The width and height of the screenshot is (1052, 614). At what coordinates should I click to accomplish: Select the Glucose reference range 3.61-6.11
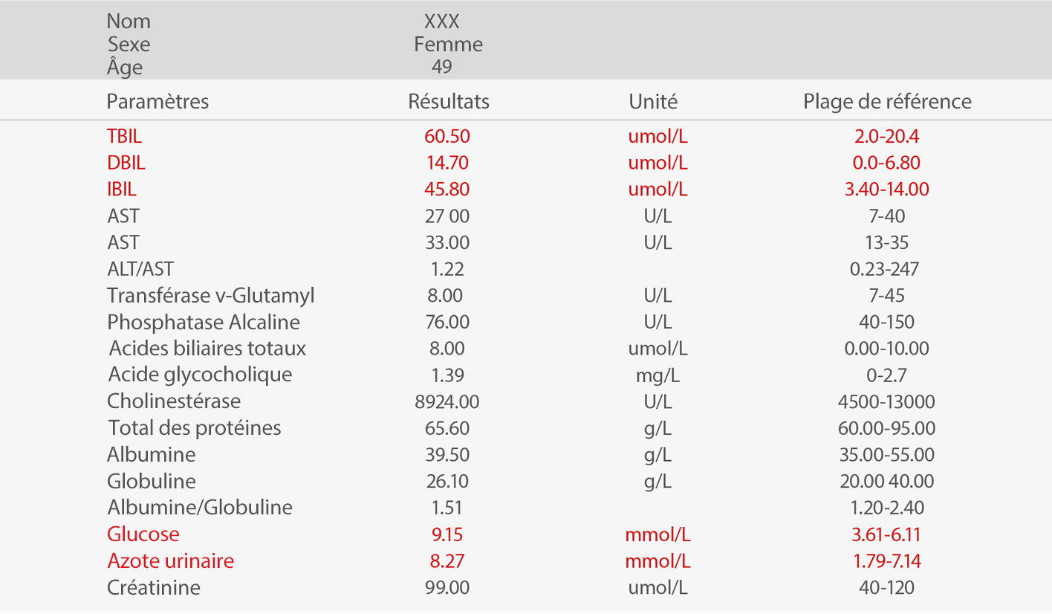[x=886, y=534]
